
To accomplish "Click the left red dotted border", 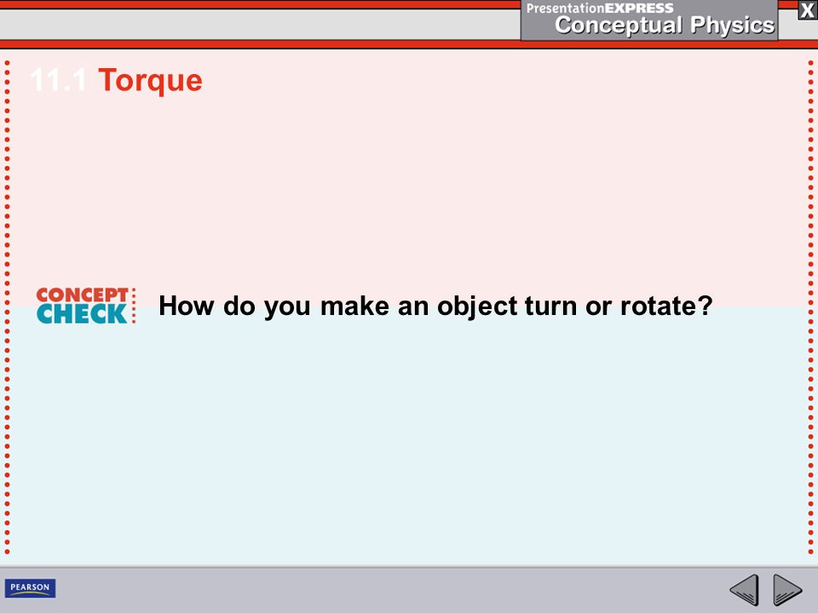I will tap(8, 307).
